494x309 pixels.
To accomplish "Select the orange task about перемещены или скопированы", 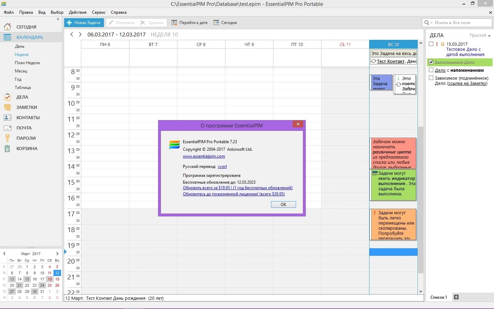I will [x=393, y=224].
